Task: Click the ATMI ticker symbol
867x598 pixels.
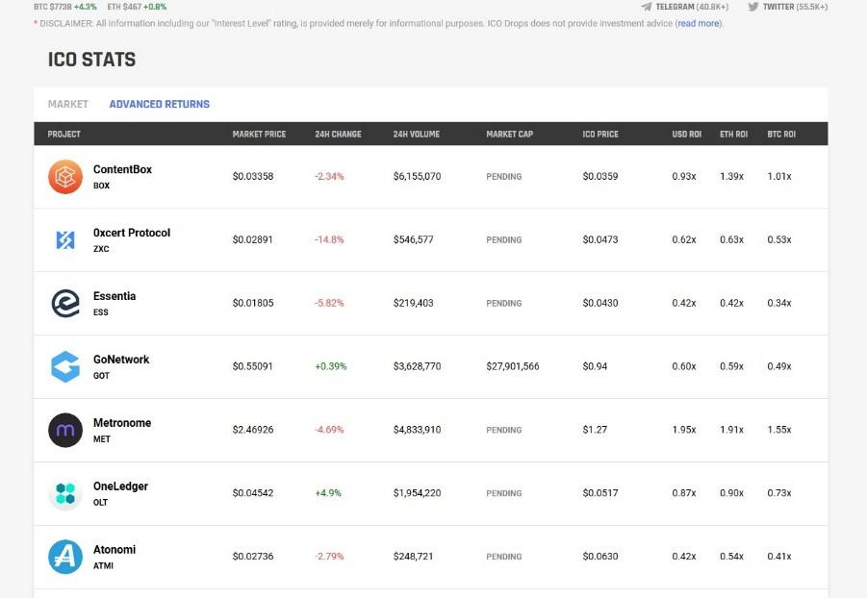Action: pos(103,565)
